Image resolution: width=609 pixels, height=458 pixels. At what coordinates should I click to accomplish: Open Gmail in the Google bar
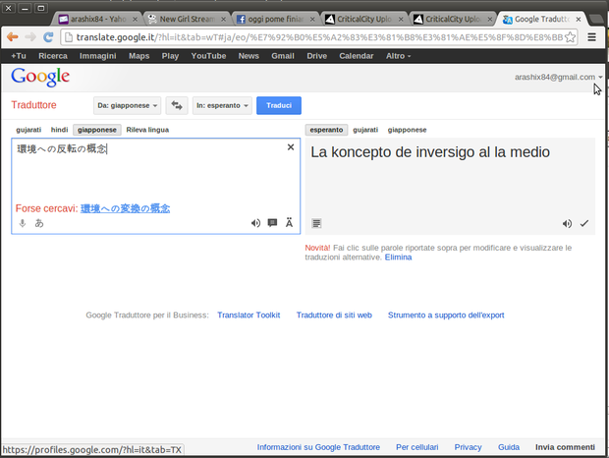point(283,56)
